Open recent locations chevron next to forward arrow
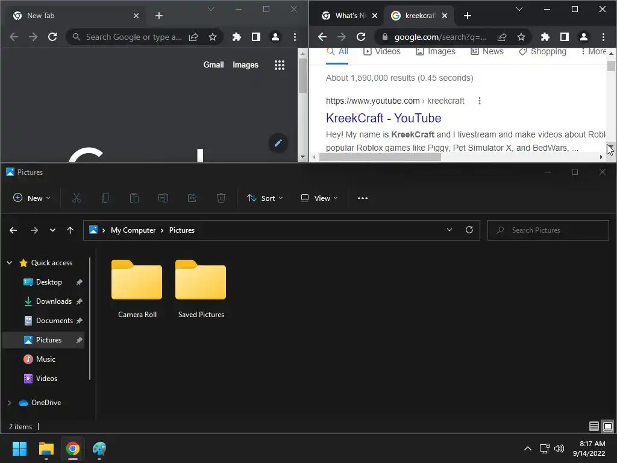 click(x=52, y=230)
